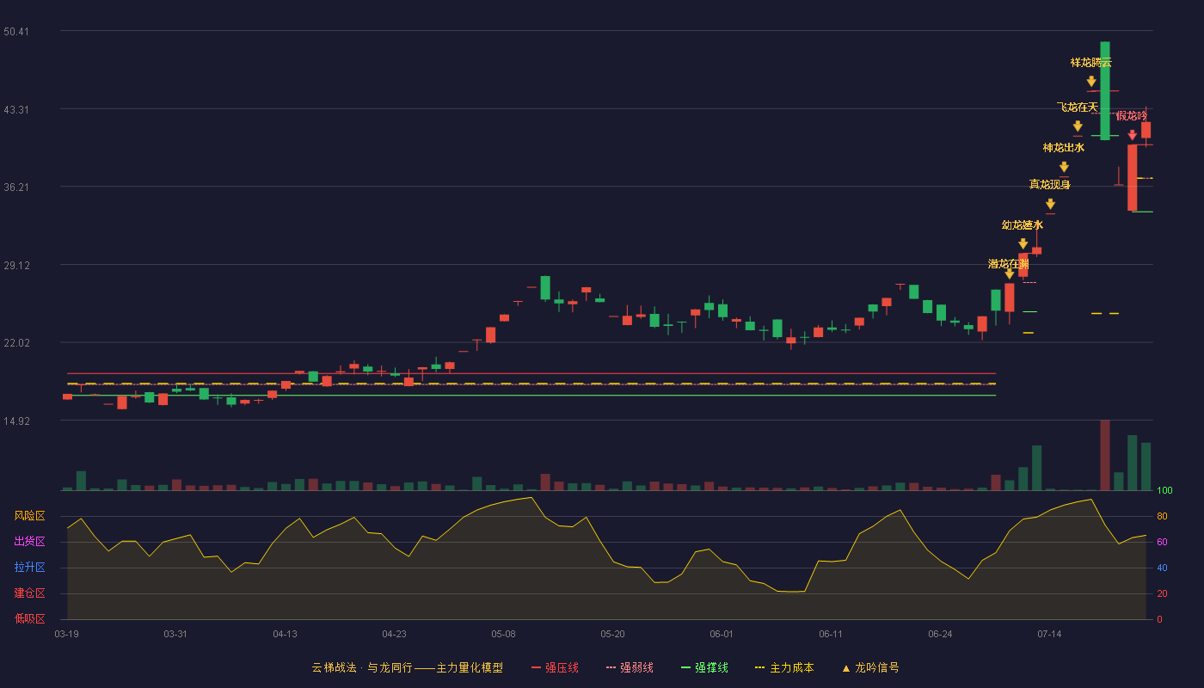1204x688 pixels.
Task: Select the 幼龙嬉水 signal label
Action: 1023,225
